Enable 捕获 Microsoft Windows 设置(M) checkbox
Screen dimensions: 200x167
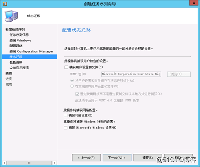click(x=65, y=128)
